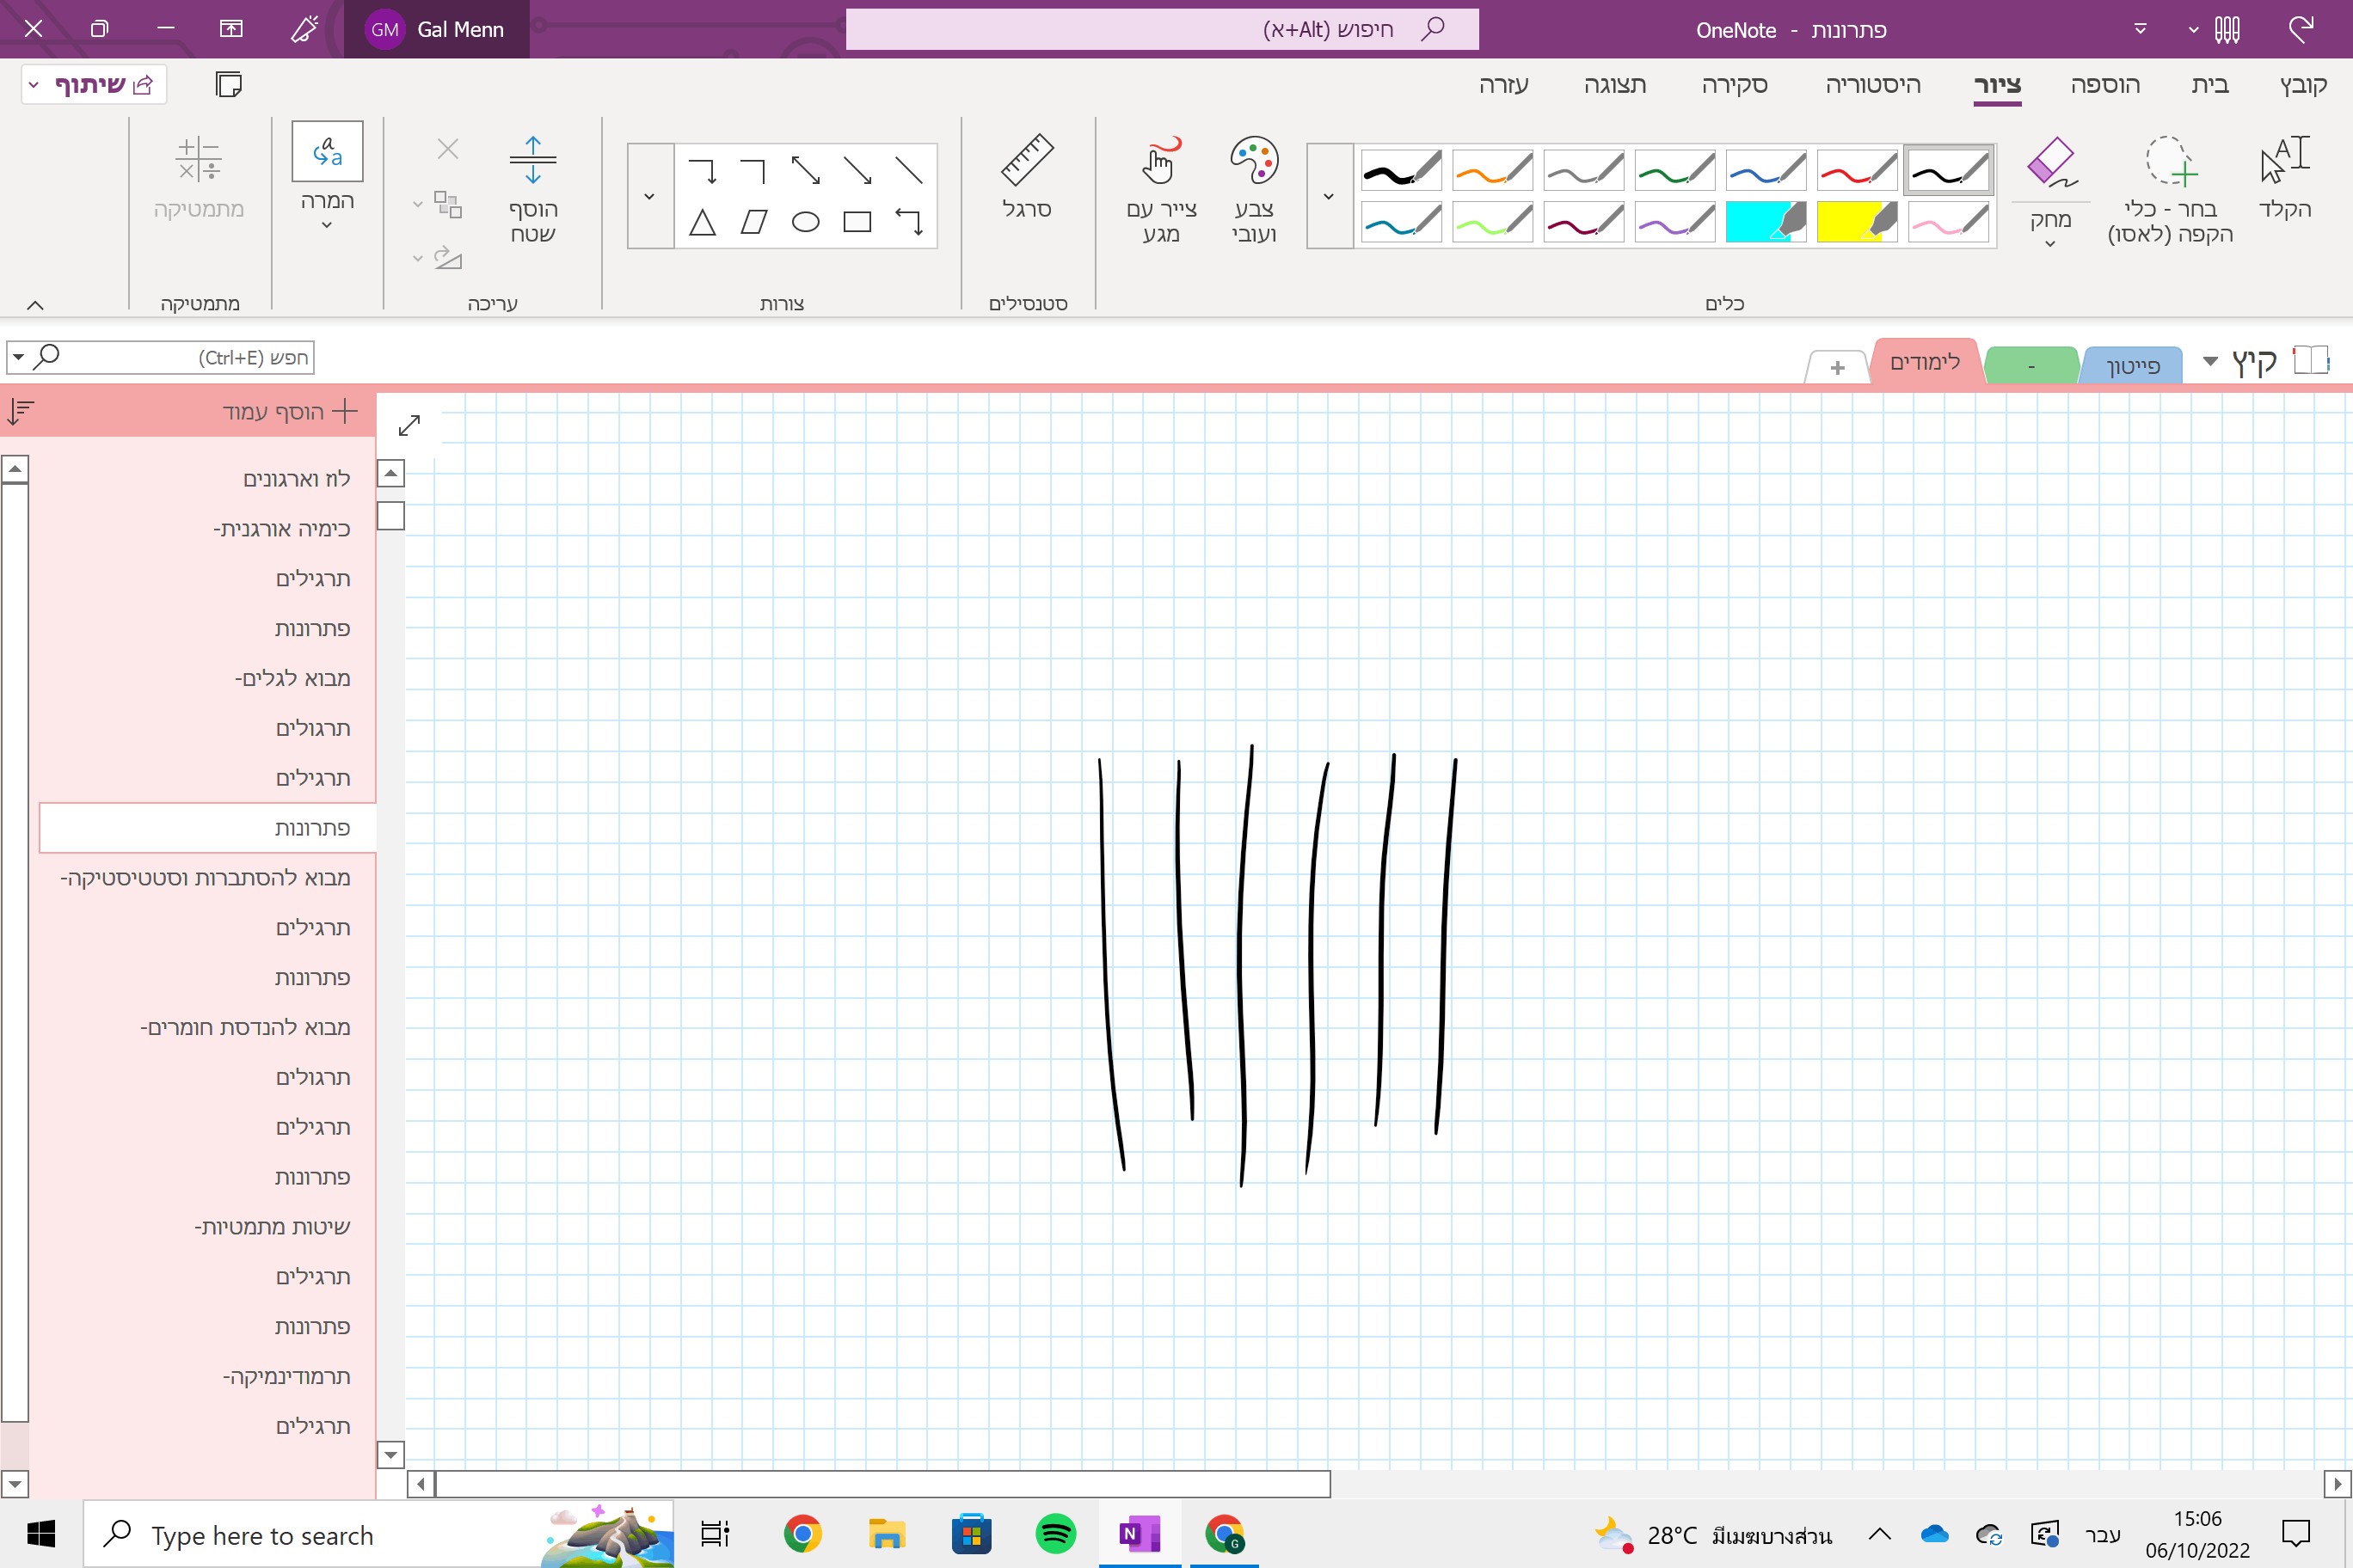
Task: Switch to the Review (סקירה) tab
Action: 1735,85
